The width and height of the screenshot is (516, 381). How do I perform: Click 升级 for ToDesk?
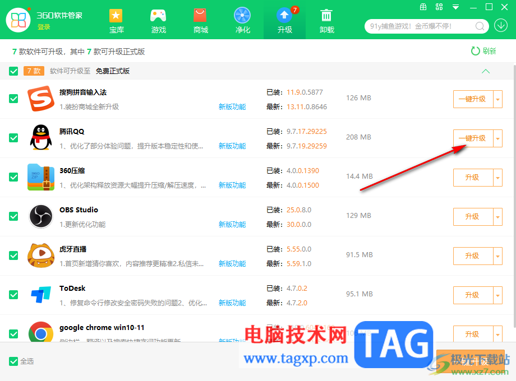tap(473, 295)
